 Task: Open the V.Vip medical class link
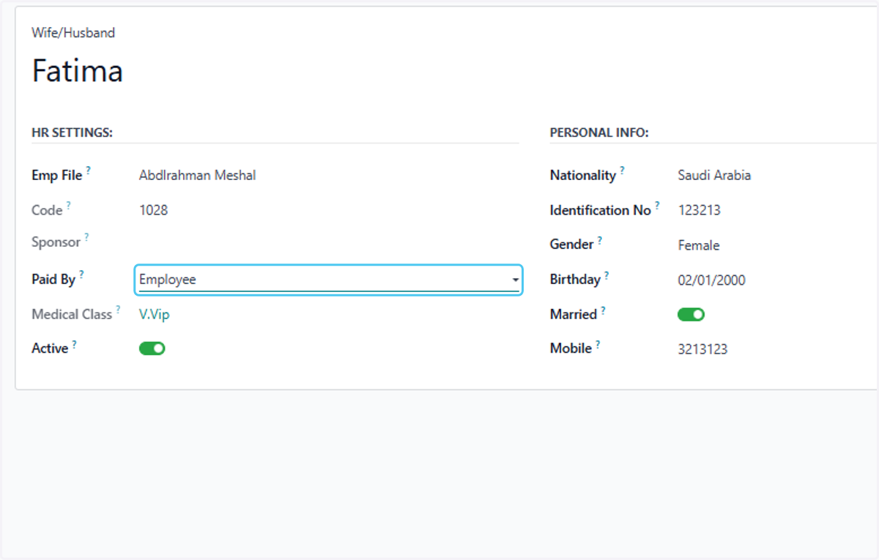coord(154,314)
